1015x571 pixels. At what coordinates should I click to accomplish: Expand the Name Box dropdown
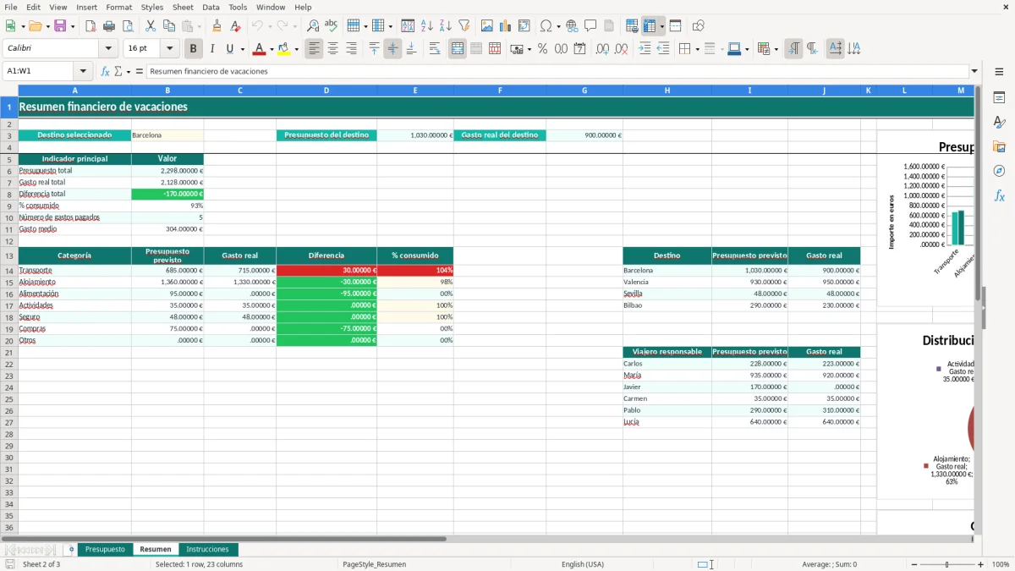coord(83,71)
